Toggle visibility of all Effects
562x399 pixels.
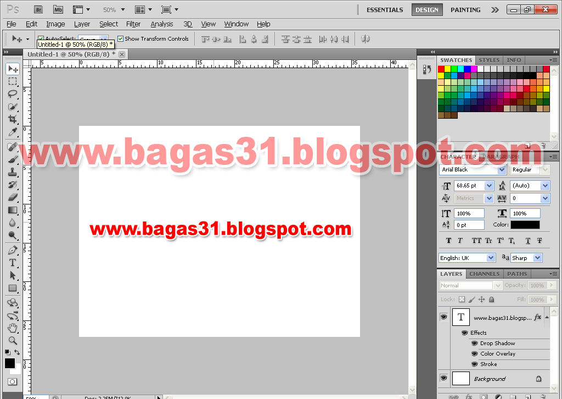(464, 332)
